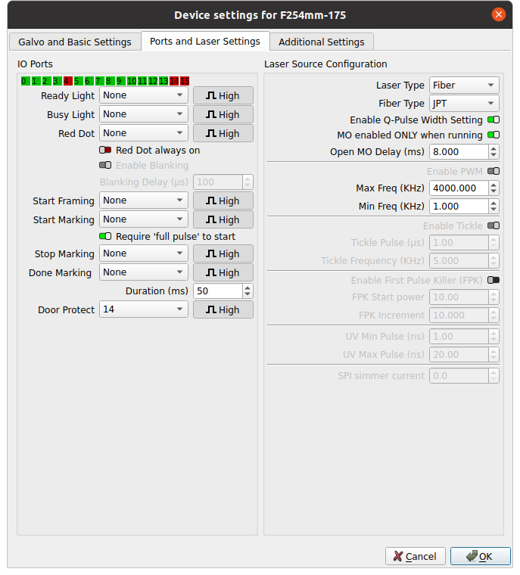Image resolution: width=520 pixels, height=575 pixels.
Task: Click IO port indicator 5
Action: [x=79, y=81]
